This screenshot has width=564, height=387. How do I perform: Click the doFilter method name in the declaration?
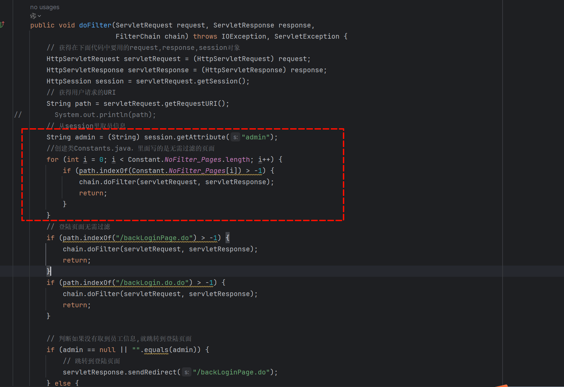[x=95, y=25]
